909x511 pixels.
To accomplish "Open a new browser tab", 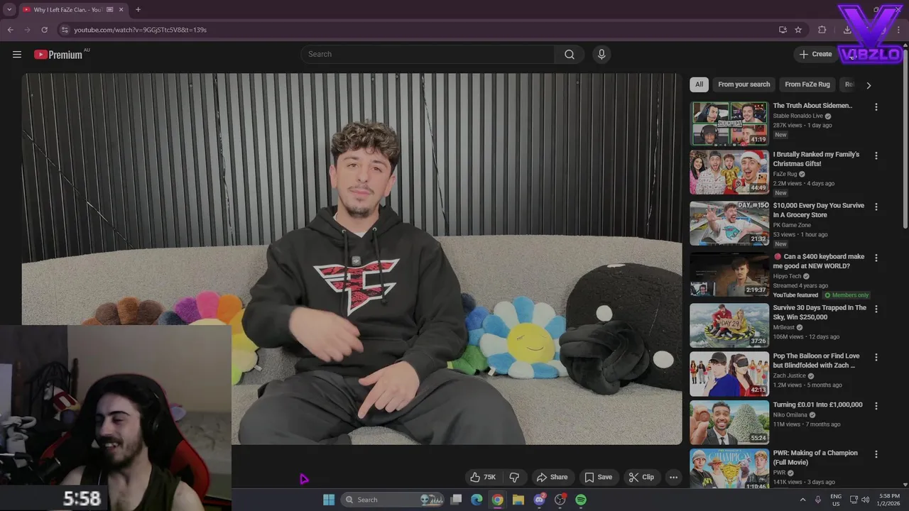I will (x=138, y=10).
